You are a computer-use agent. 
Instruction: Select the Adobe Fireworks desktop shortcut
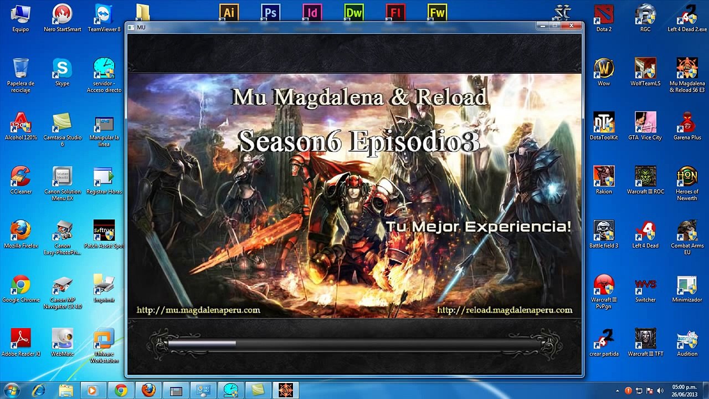(x=437, y=12)
